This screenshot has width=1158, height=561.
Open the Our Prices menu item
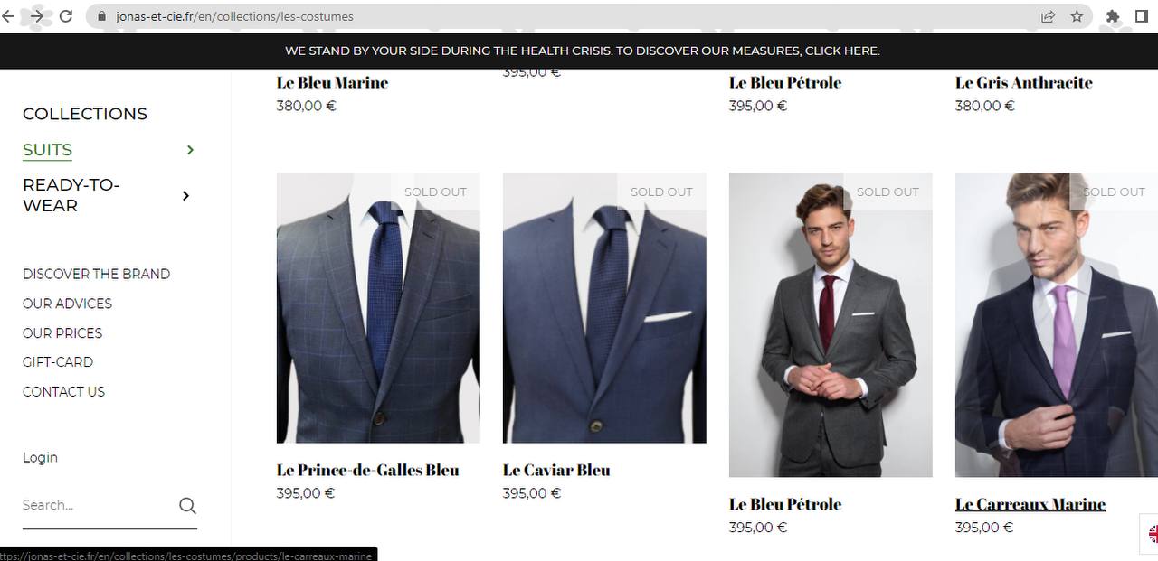coord(62,333)
